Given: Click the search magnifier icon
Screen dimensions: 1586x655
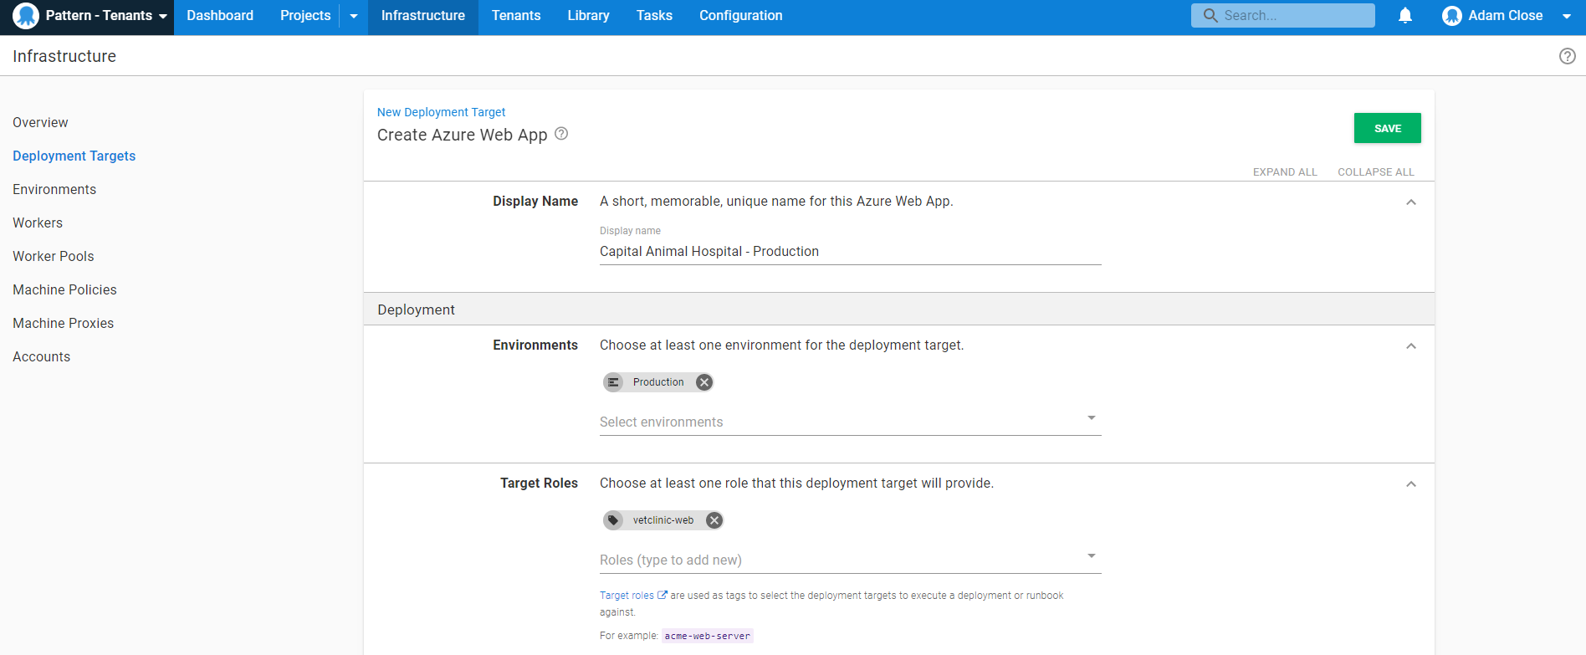Looking at the screenshot, I should (1210, 16).
